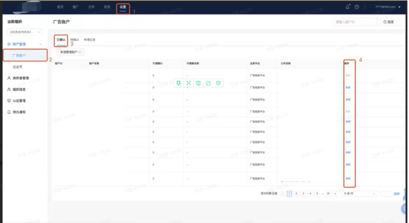Collapse the 账户管理 sidebar section
Viewport: 409px width, 223px height.
click(40, 45)
